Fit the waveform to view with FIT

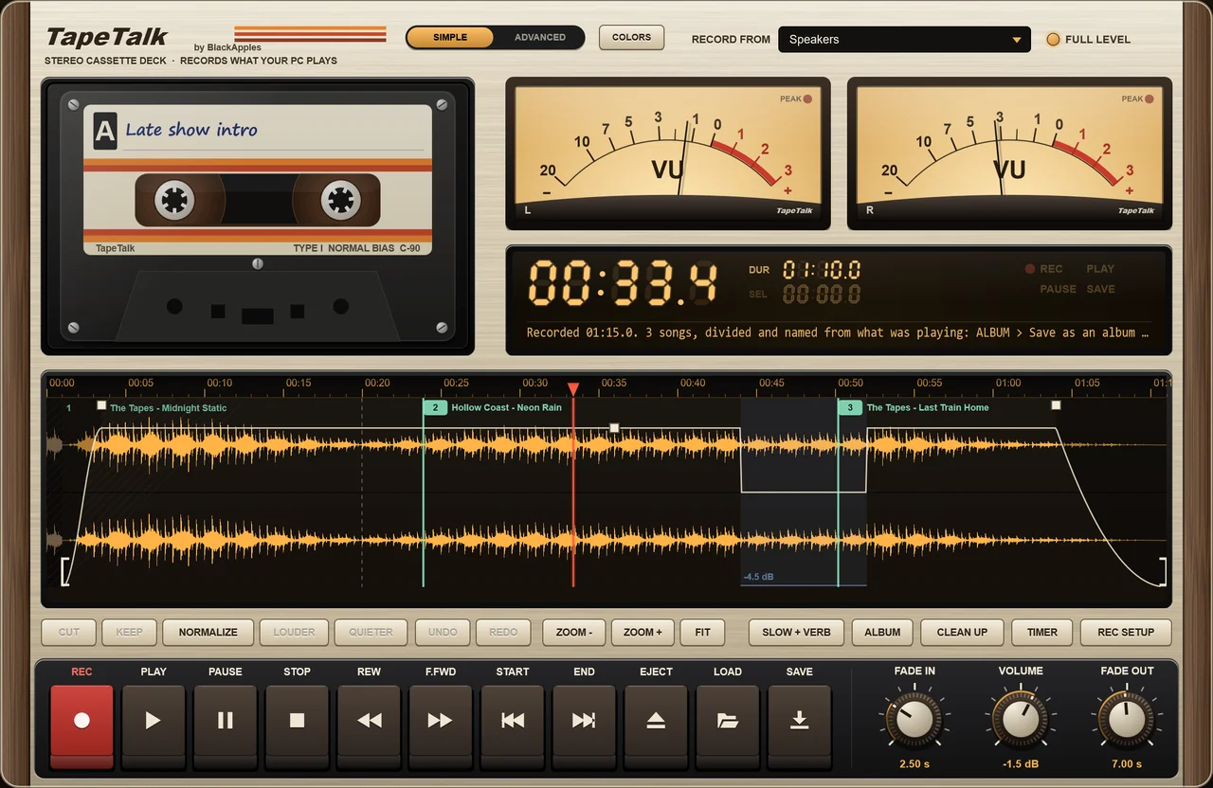[x=702, y=632]
